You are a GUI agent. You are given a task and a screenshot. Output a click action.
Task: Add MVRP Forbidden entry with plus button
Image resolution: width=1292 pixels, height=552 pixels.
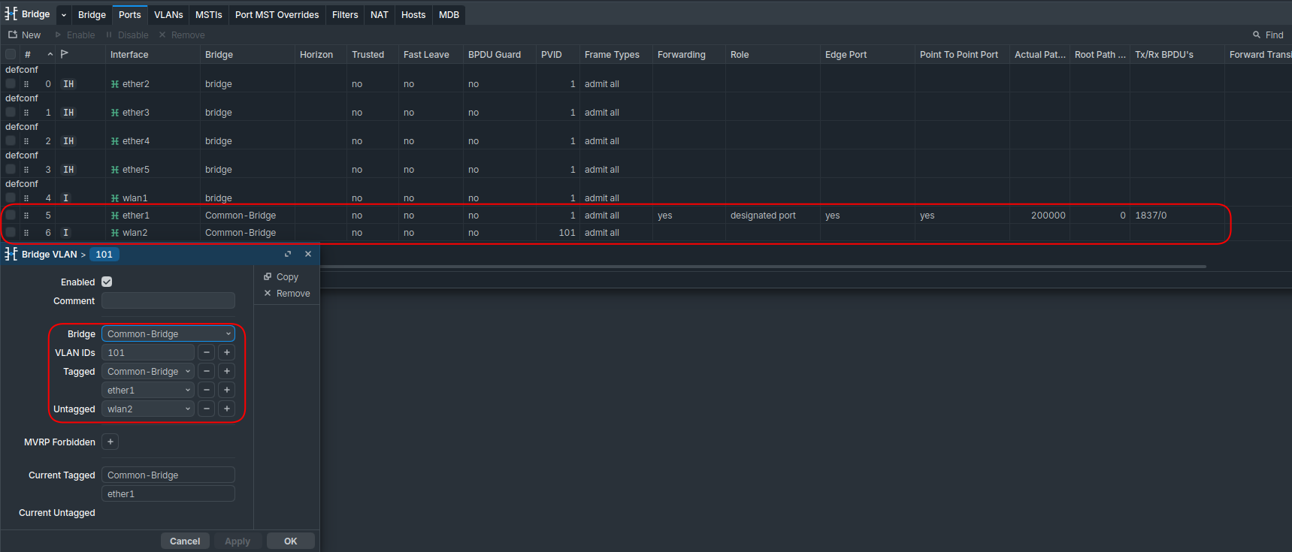[110, 442]
